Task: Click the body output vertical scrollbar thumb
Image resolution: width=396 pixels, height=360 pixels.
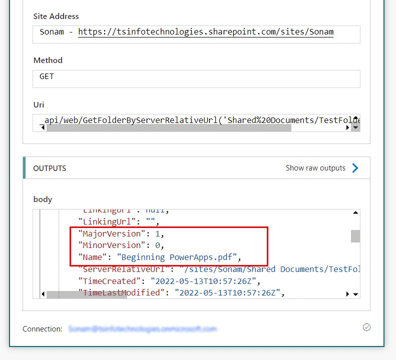Action: click(355, 236)
